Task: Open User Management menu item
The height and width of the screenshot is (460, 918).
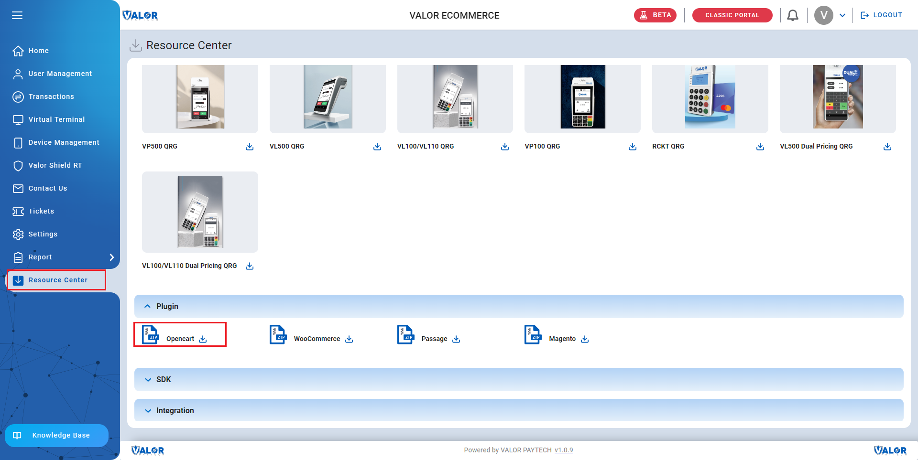Action: pyautogui.click(x=60, y=74)
